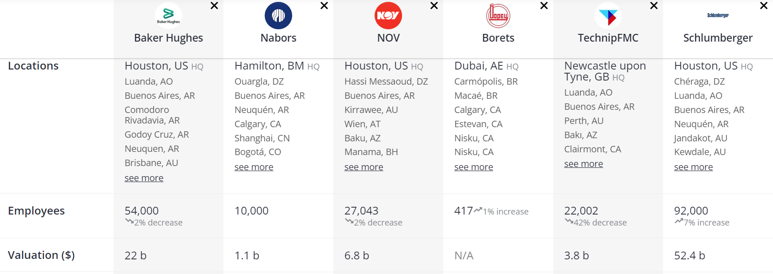The image size is (773, 274).
Task: Remove Borets column with X
Action: [544, 6]
